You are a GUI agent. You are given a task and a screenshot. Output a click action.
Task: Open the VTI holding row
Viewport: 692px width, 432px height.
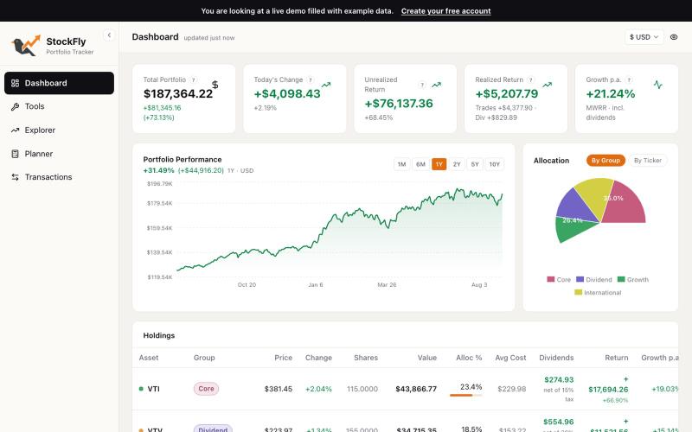[x=405, y=389]
